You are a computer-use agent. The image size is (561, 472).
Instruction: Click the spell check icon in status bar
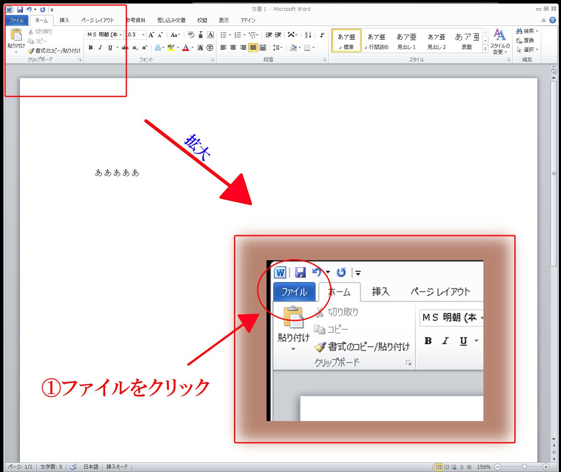click(x=73, y=467)
